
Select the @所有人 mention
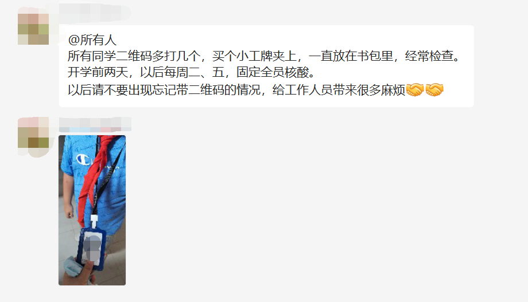[x=92, y=40]
